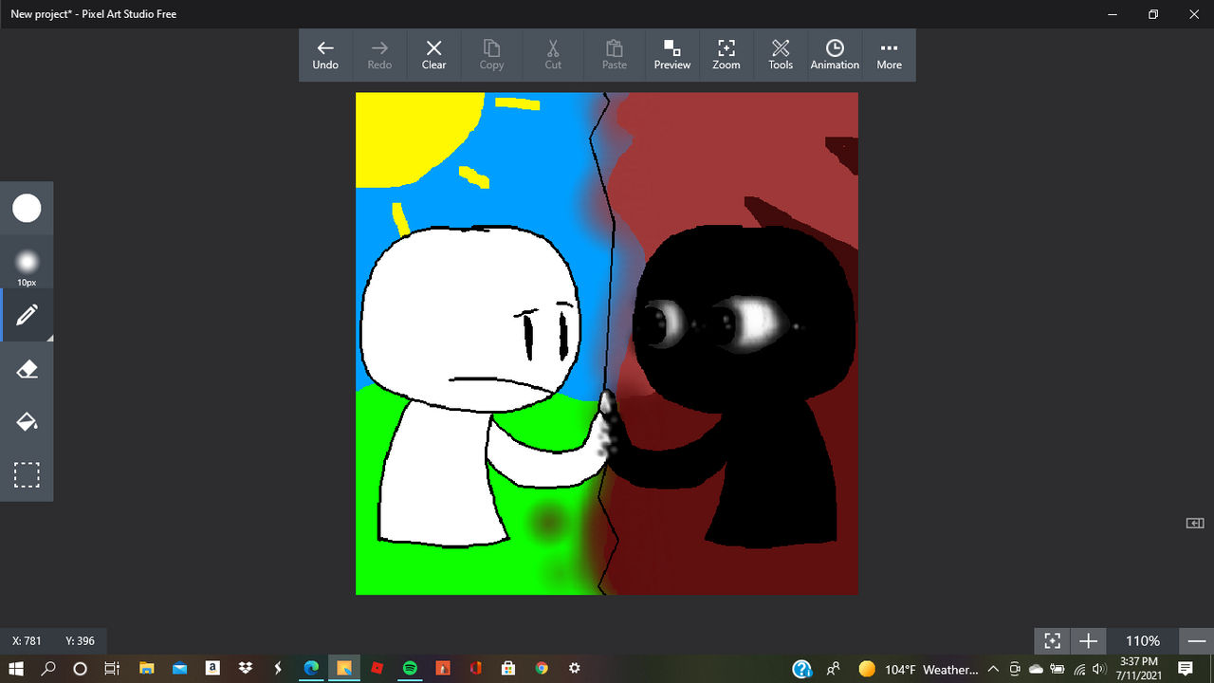Open Spotify from the taskbar
The image size is (1214, 683).
[x=411, y=668]
